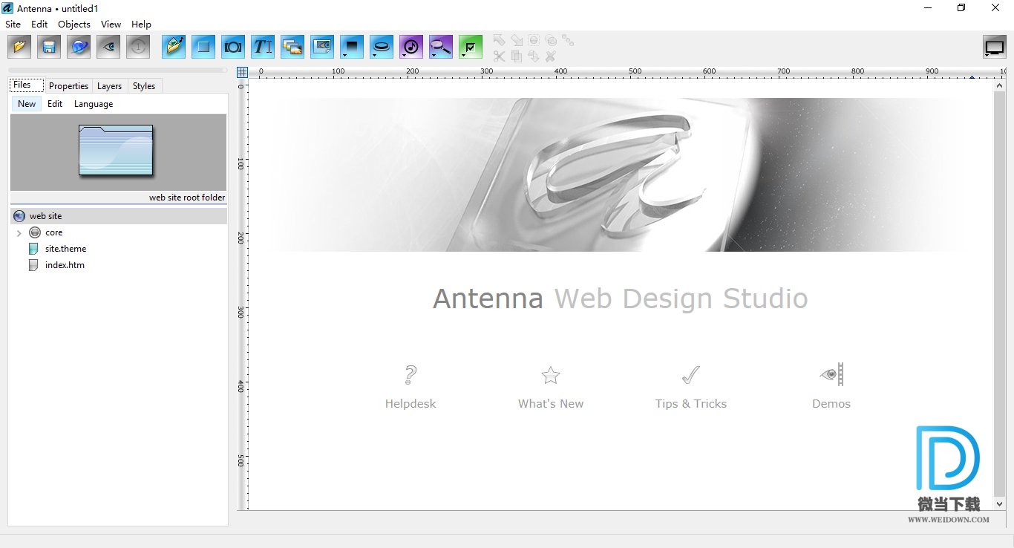1014x548 pixels.
Task: Click the root folder thumbnail image
Action: (x=116, y=151)
